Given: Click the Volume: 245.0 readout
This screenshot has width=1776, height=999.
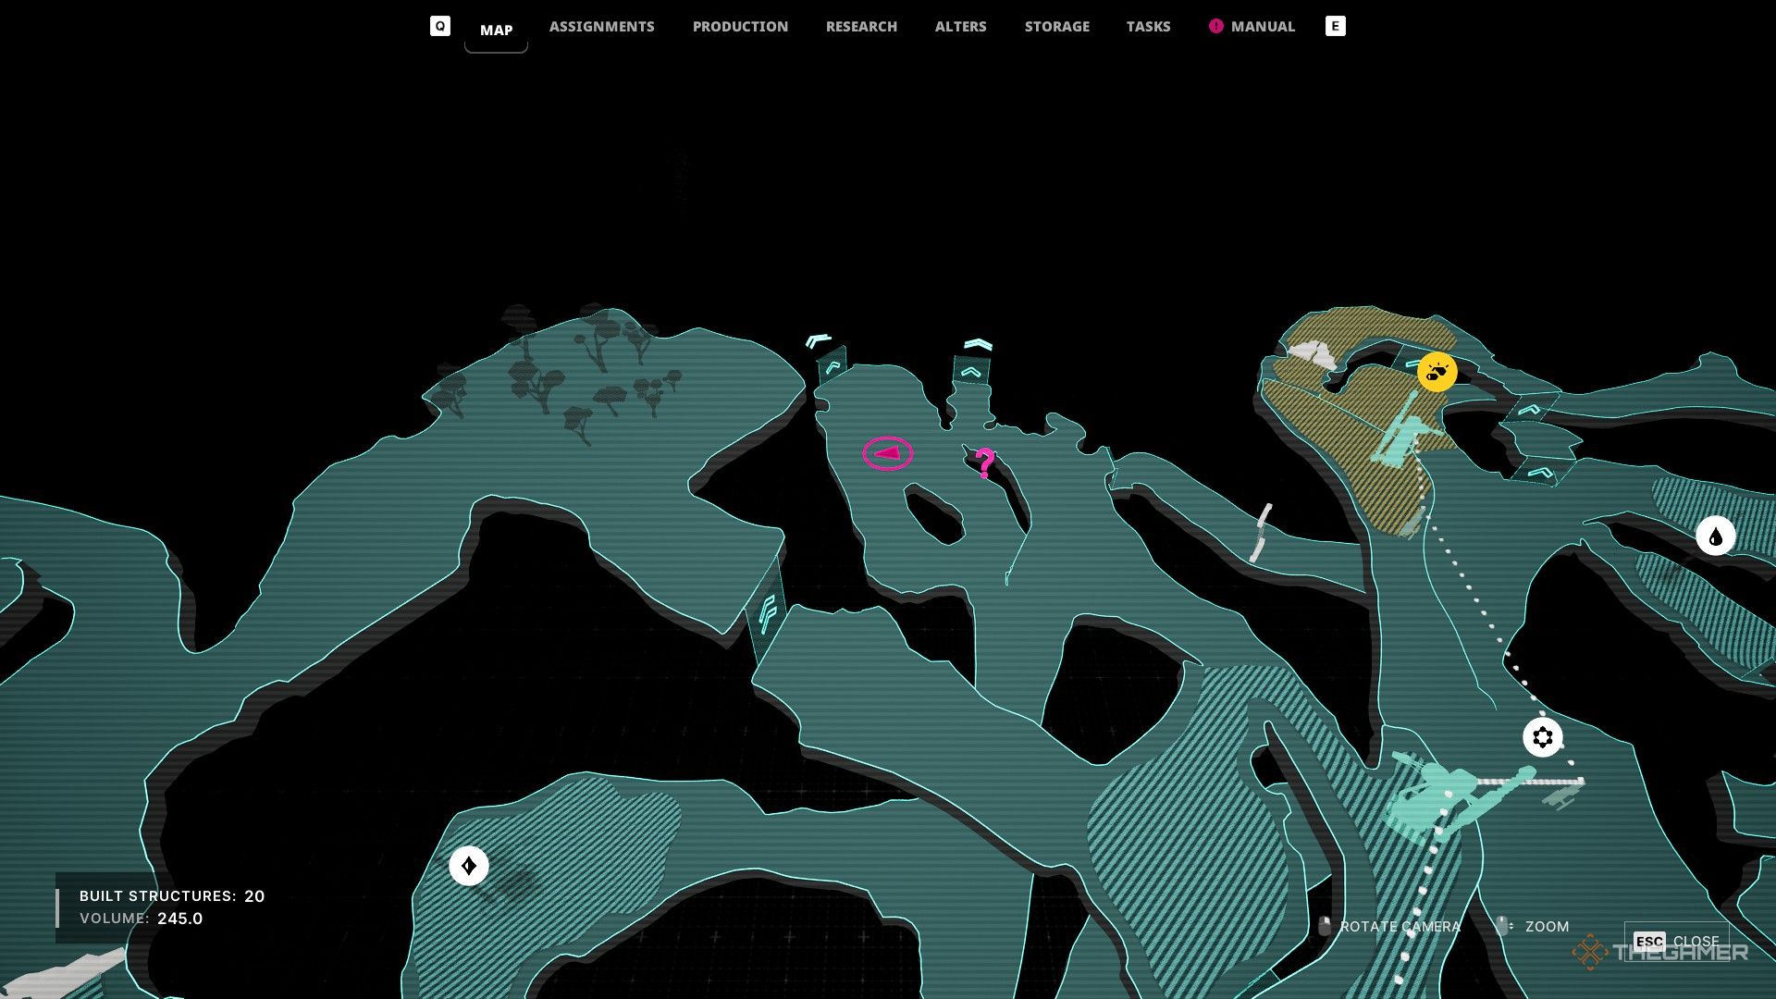Looking at the screenshot, I should (x=141, y=919).
